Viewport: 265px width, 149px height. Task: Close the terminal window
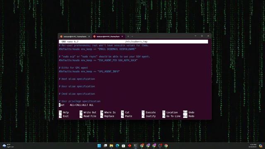coord(208,36)
